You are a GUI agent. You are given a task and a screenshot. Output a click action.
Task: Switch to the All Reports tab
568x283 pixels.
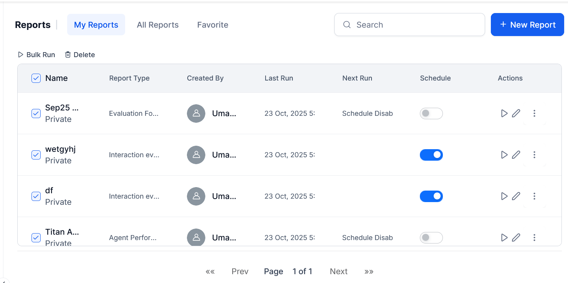(158, 25)
